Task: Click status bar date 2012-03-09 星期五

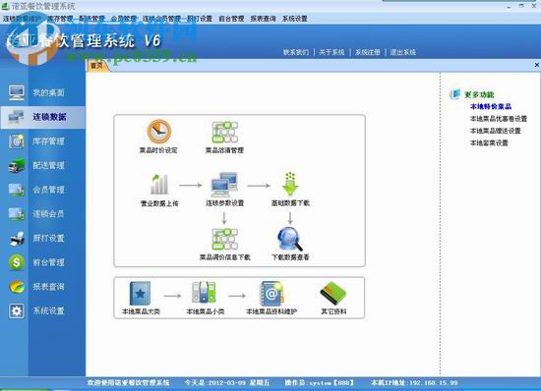Action: click(227, 383)
